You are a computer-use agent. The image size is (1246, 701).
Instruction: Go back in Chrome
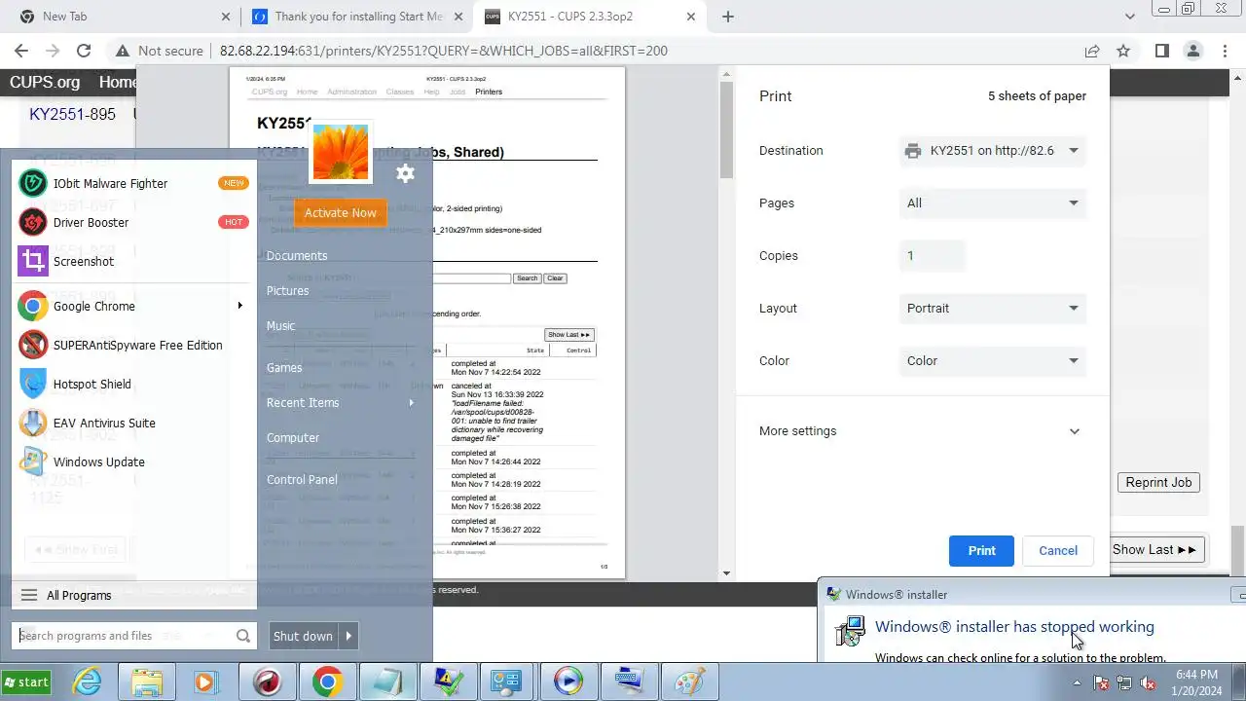[21, 51]
